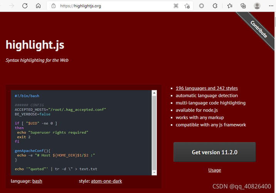Click the '###### CONFIG' comment line
The height and width of the screenshot is (193, 276).
click(x=29, y=105)
